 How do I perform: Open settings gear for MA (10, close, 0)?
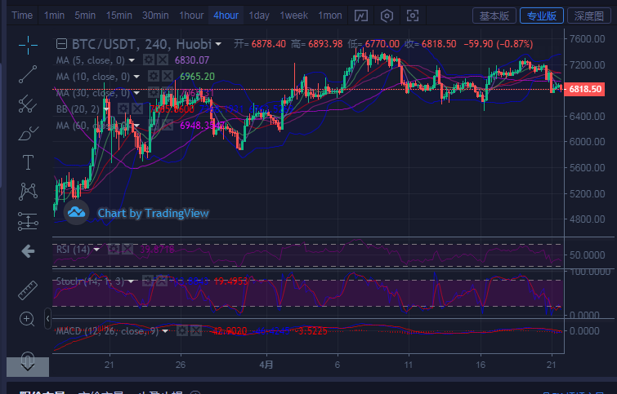(154, 76)
